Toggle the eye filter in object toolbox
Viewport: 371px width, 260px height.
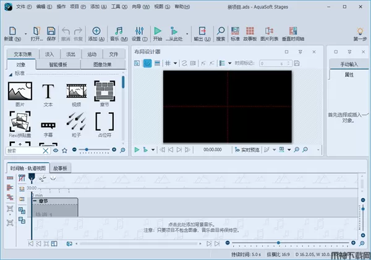(x=56, y=150)
